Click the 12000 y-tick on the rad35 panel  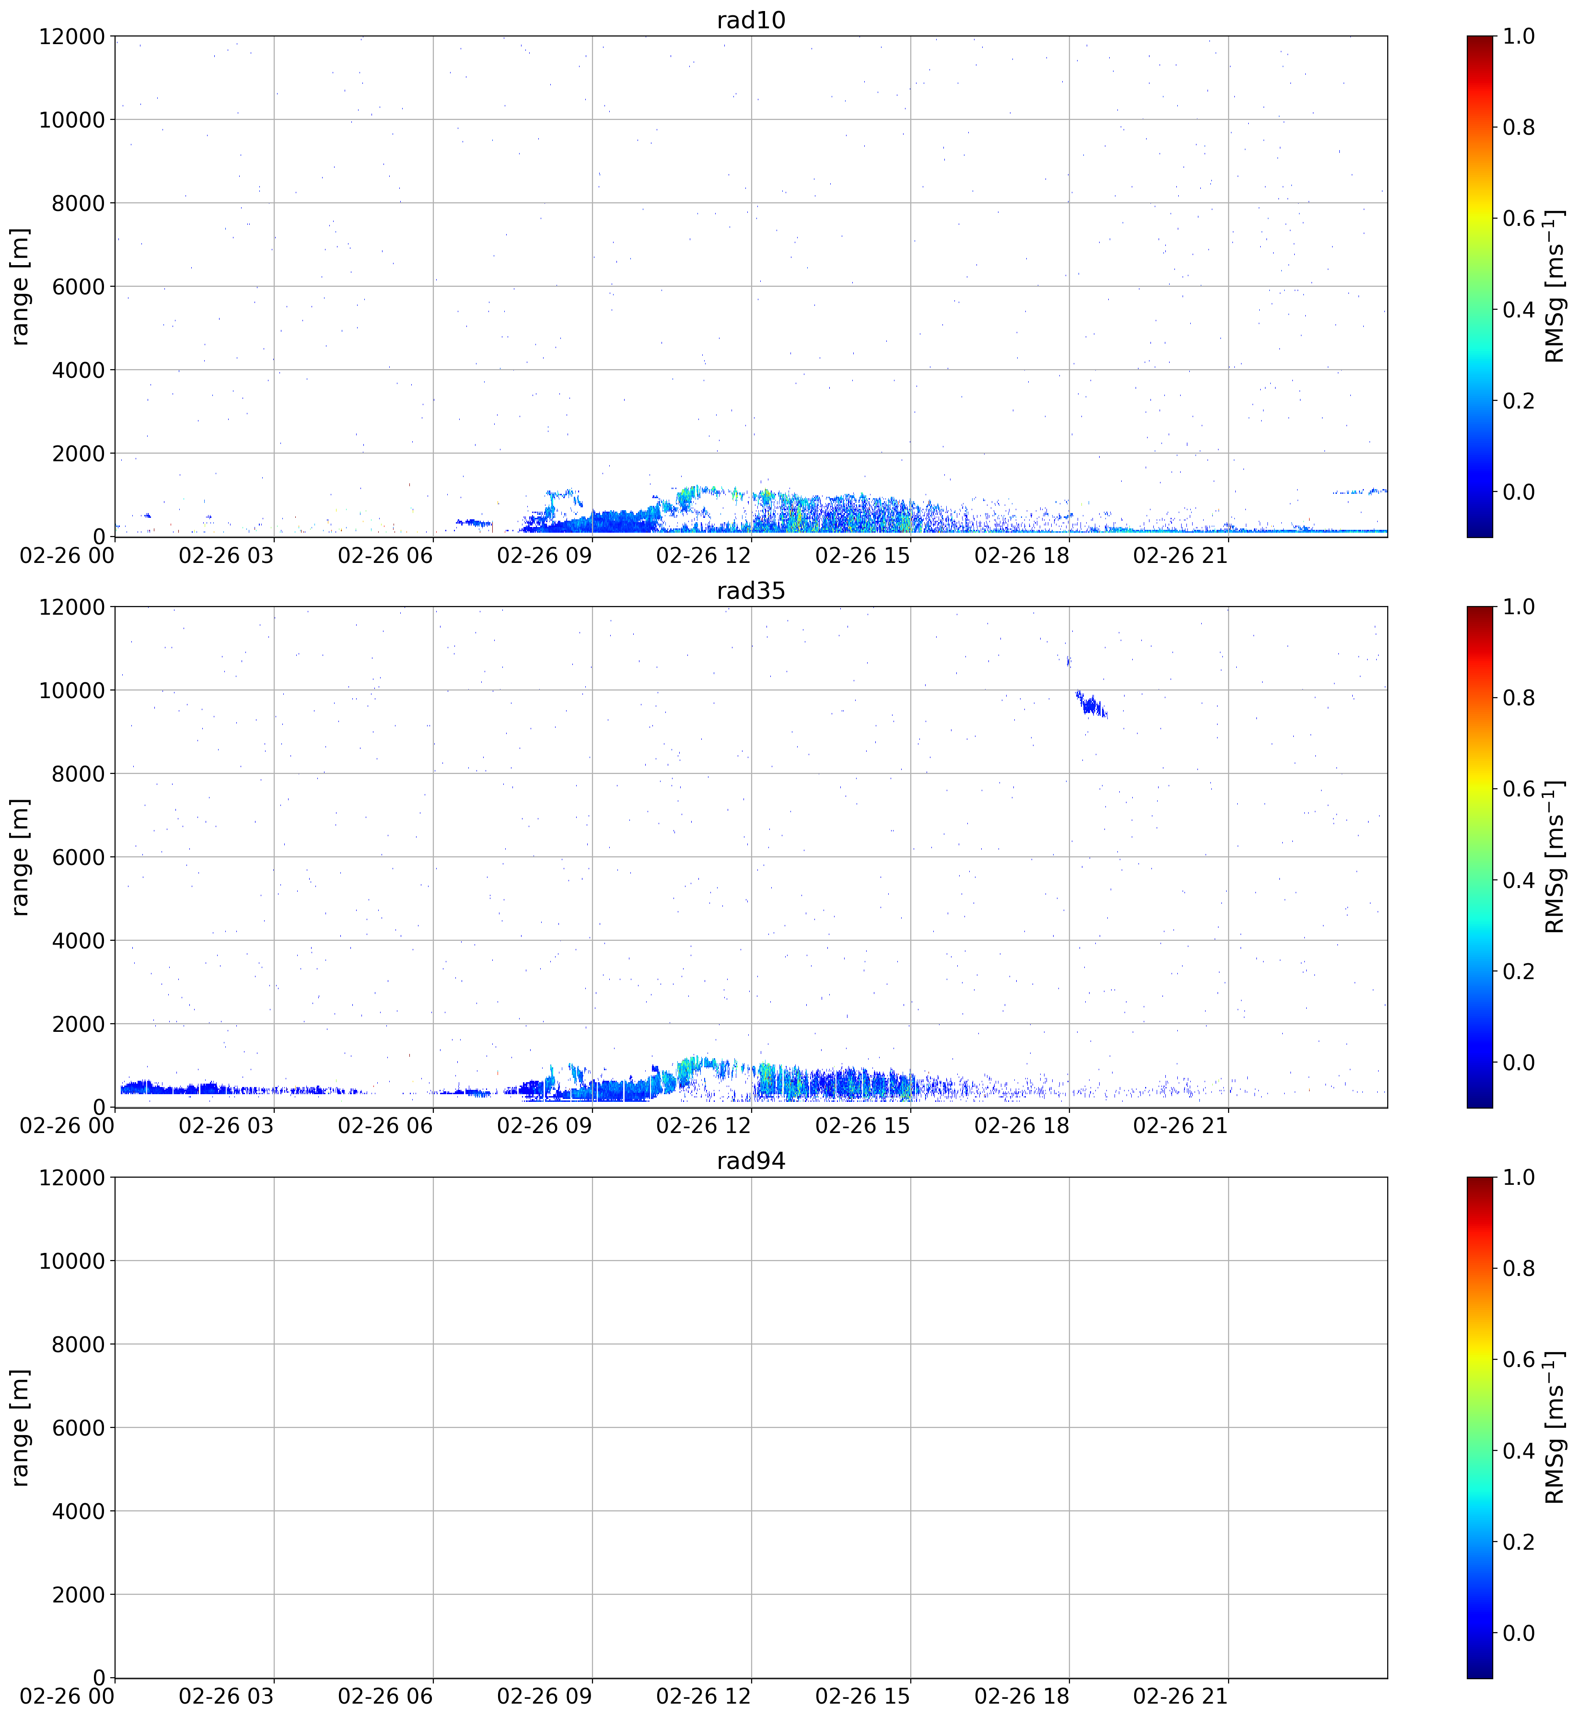[72, 607]
